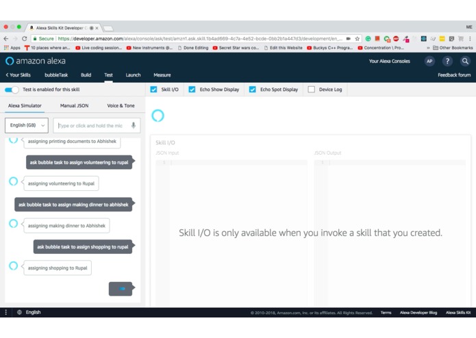Open Your Alexa Consoles menu

click(x=390, y=61)
